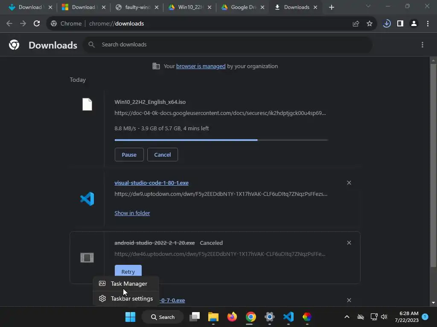437x327 pixels.
Task: Open a new tab with plus button
Action: tap(331, 7)
